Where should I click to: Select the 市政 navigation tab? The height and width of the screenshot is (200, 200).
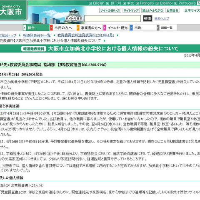(143, 28)
